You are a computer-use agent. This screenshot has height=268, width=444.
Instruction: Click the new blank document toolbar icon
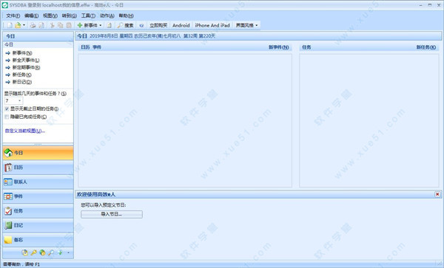click(x=10, y=25)
